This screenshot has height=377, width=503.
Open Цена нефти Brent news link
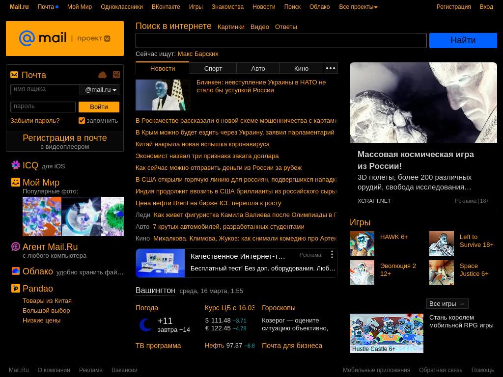click(x=208, y=203)
